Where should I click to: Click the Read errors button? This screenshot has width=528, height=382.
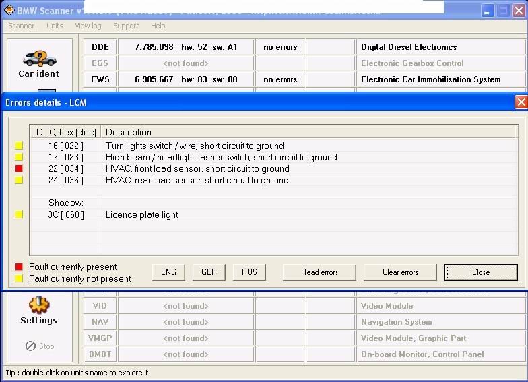coord(319,272)
